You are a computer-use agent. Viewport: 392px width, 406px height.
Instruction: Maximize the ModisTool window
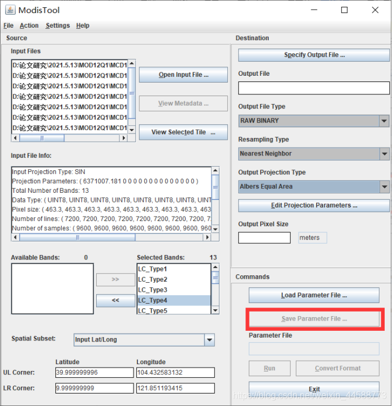[344, 10]
